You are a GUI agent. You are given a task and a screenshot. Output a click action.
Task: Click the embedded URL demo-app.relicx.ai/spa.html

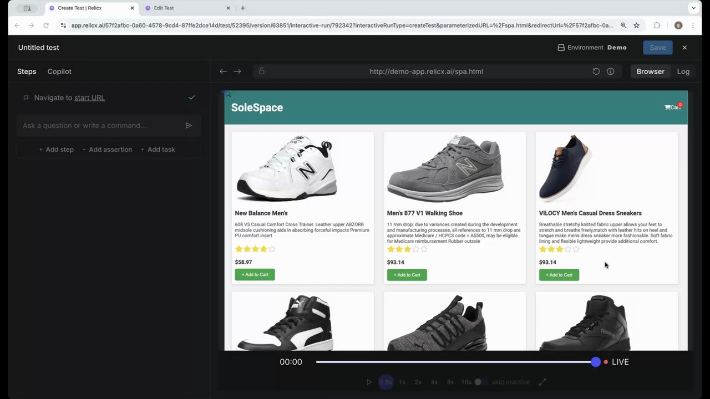click(x=426, y=71)
